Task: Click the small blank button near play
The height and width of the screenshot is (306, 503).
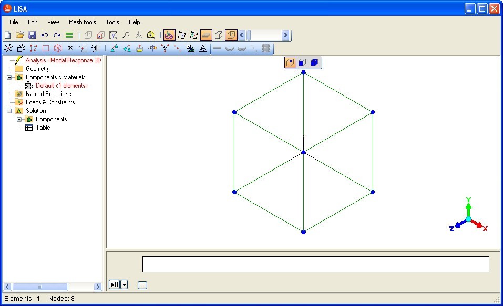Action: [x=142, y=285]
